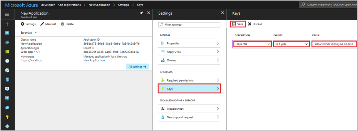Click the yellow key icon in sidebar

[x=7, y=117]
